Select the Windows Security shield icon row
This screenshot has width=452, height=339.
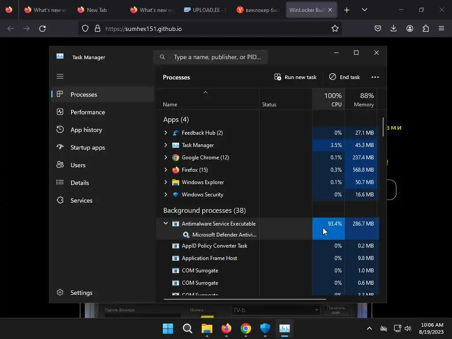(x=176, y=195)
